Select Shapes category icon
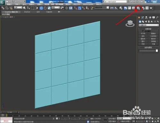The image size is (160, 123). pos(143,22)
